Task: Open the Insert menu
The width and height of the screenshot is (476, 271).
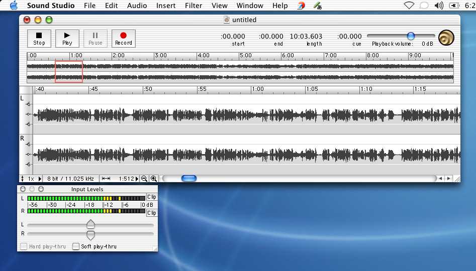Action: pyautogui.click(x=166, y=6)
